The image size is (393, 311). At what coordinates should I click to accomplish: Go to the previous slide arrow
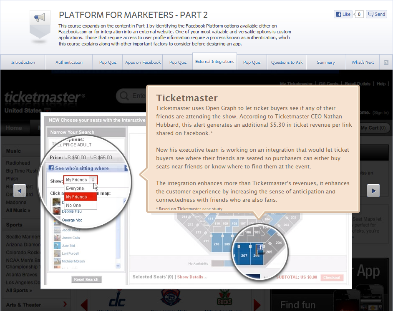[x=20, y=191]
